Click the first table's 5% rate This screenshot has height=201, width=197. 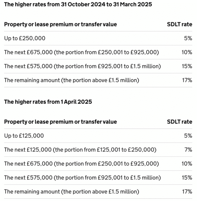188,38
